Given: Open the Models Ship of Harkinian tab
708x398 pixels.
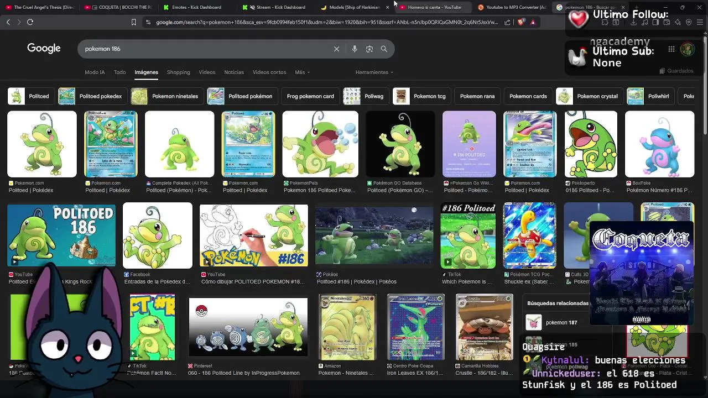Looking at the screenshot, I should (354, 7).
